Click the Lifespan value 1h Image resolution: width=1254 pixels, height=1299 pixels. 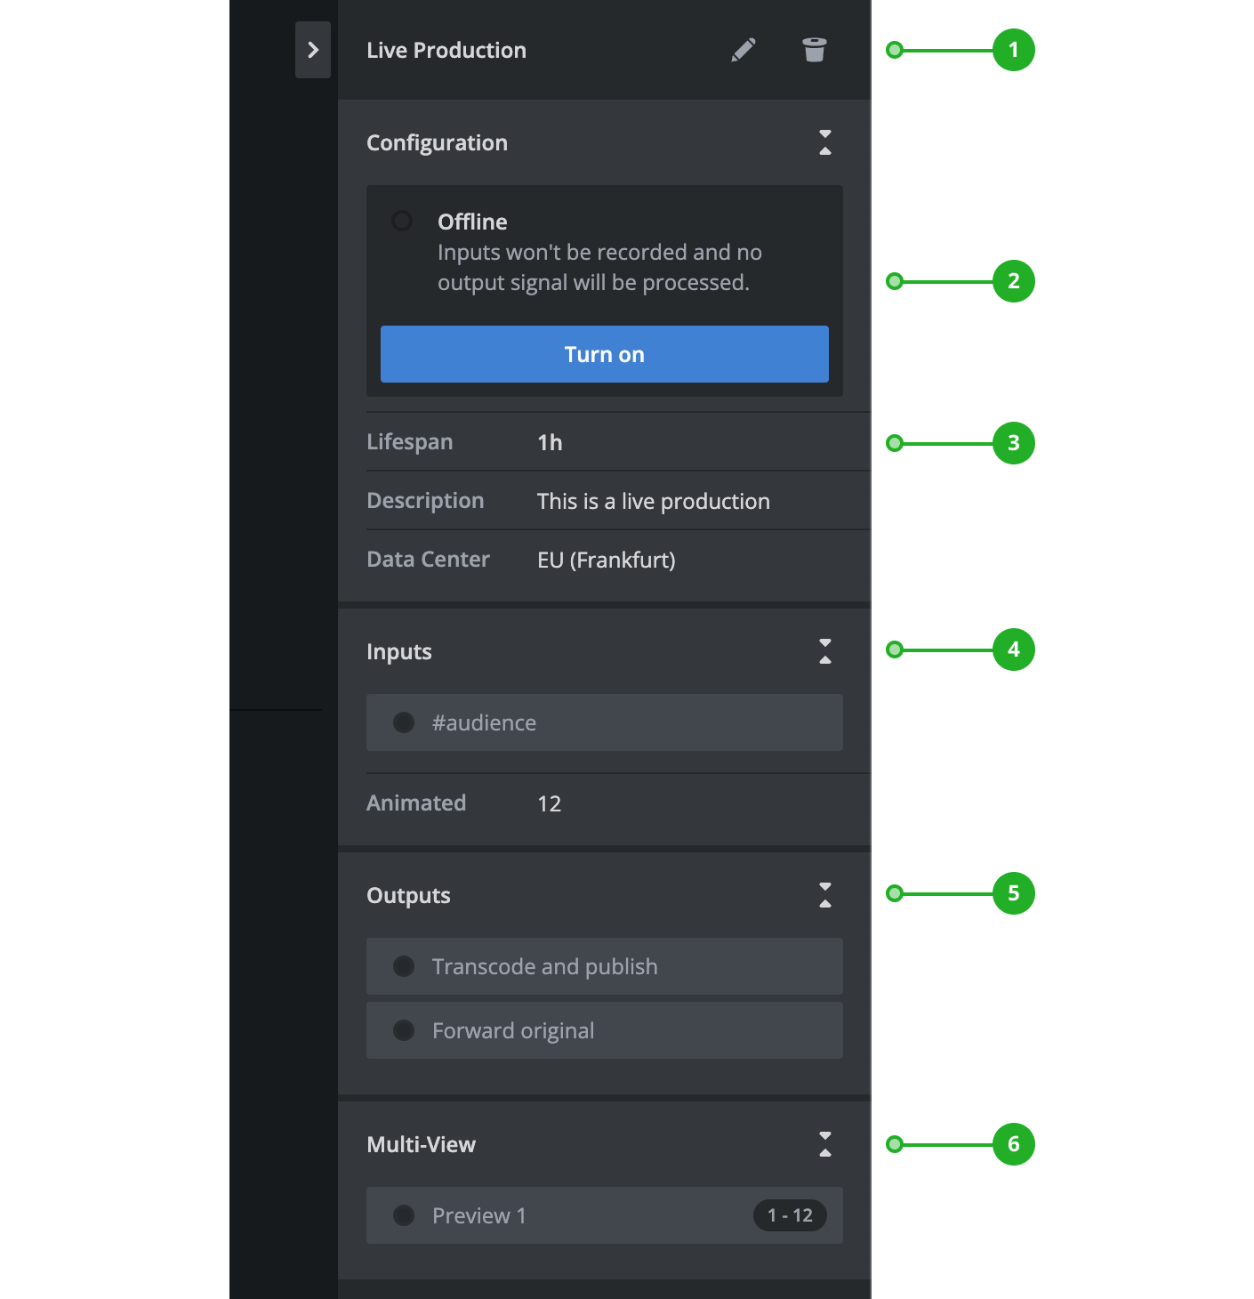point(550,442)
